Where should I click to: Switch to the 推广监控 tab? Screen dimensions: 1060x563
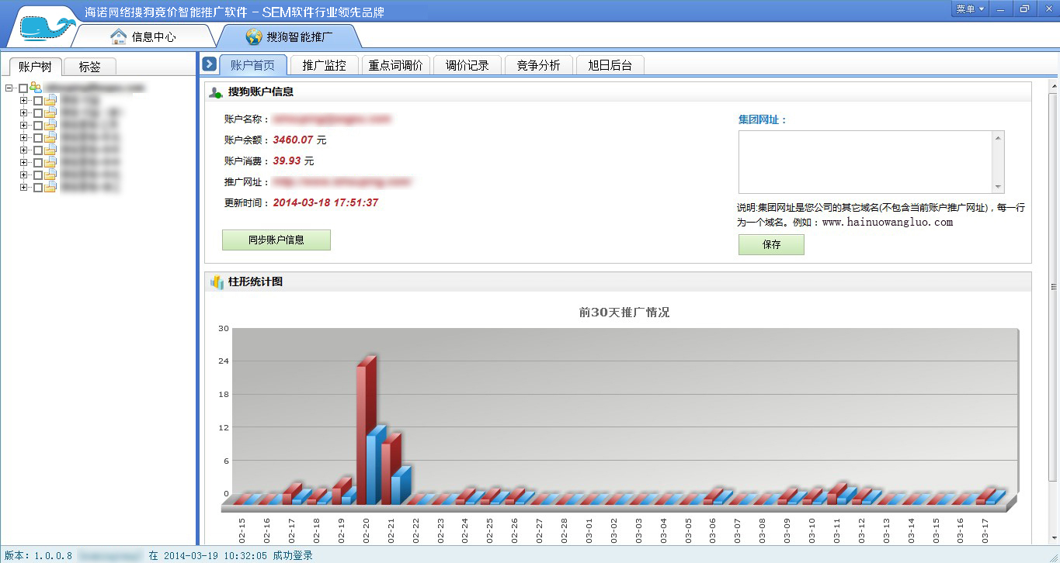(324, 64)
